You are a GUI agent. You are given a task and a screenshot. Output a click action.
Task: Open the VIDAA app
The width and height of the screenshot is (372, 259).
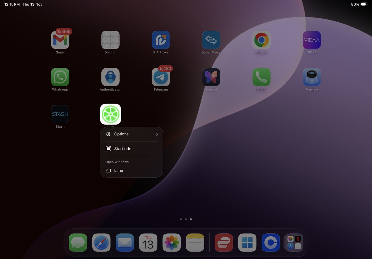coord(312,40)
